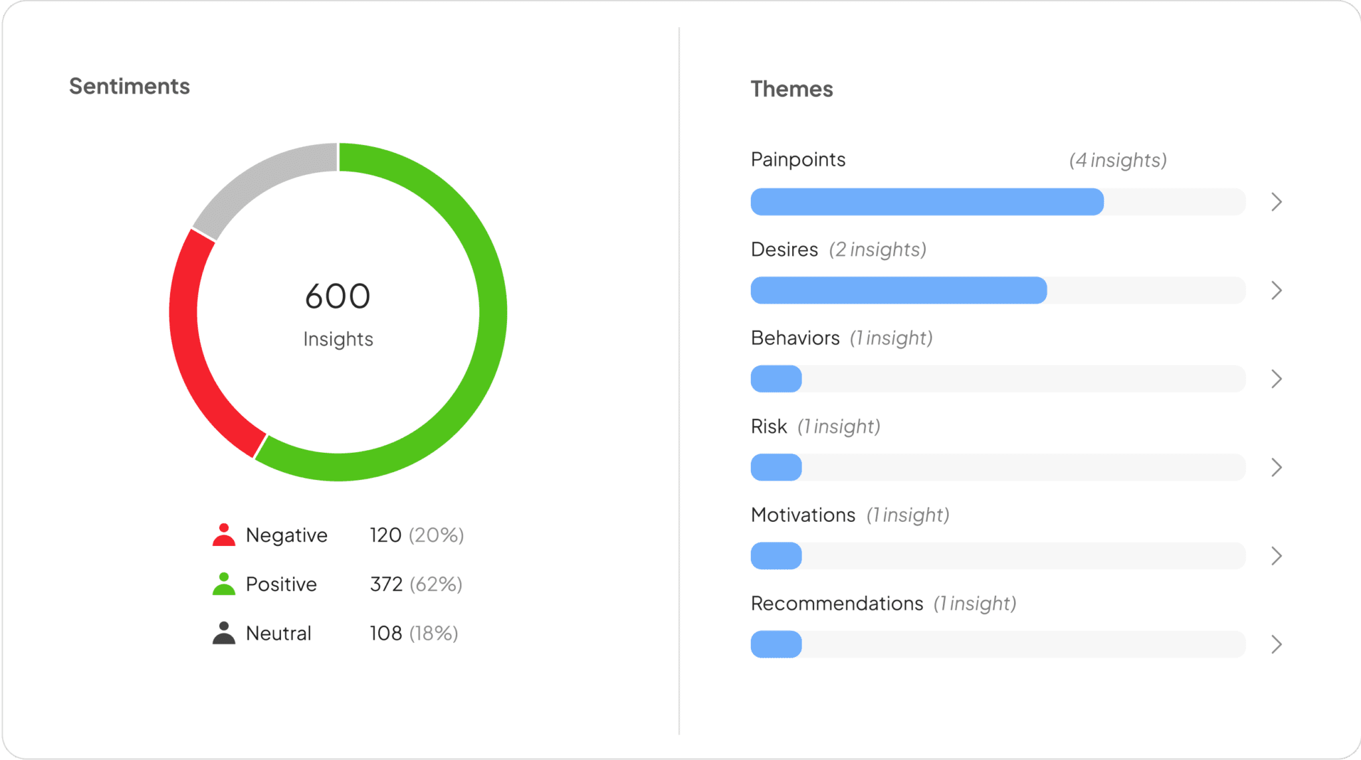Image resolution: width=1361 pixels, height=760 pixels.
Task: Open the Behaviors theme arrow
Action: 1276,379
